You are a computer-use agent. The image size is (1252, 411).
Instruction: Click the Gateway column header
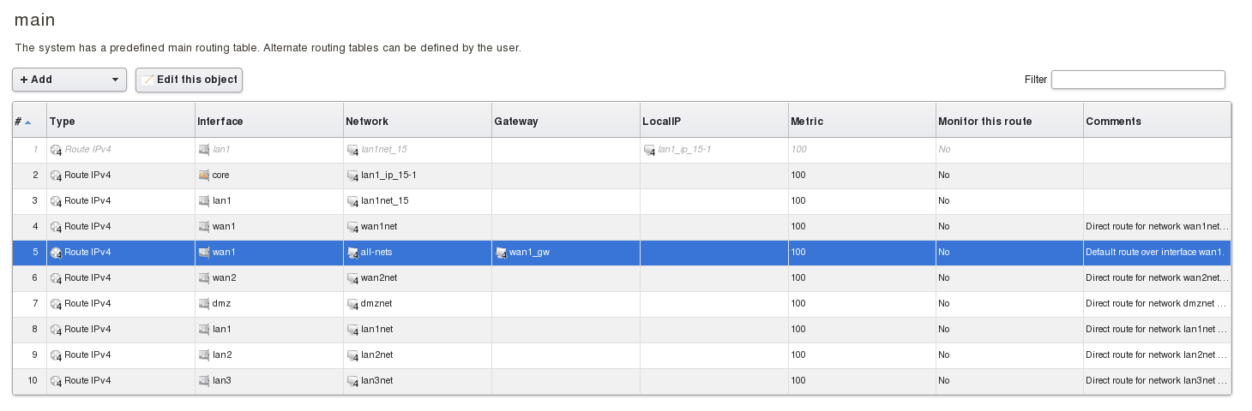point(516,122)
